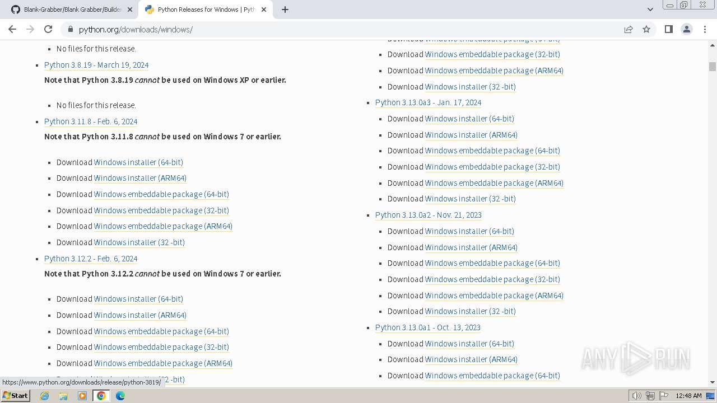Open Python 3.8.19 release link
Image resolution: width=717 pixels, height=403 pixels.
click(96, 65)
